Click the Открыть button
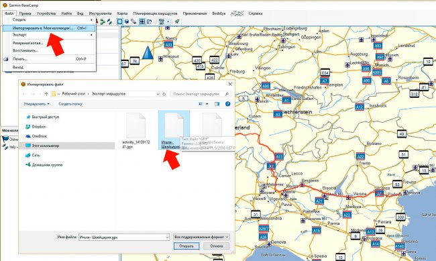The width and height of the screenshot is (436, 261). (x=186, y=246)
